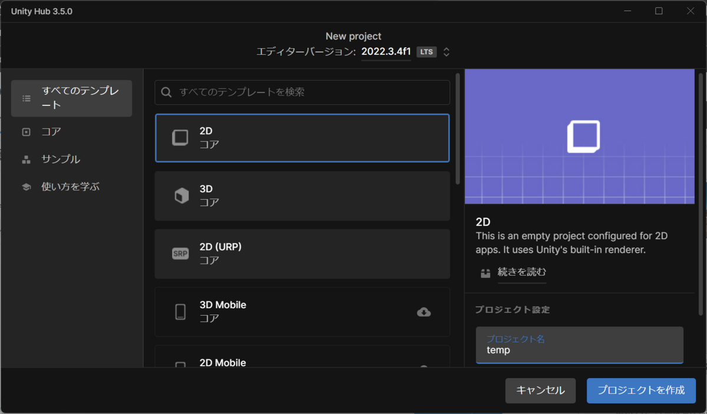The width and height of the screenshot is (707, 414).
Task: Download the 3D Mobile template via cloud icon
Action: (x=424, y=312)
